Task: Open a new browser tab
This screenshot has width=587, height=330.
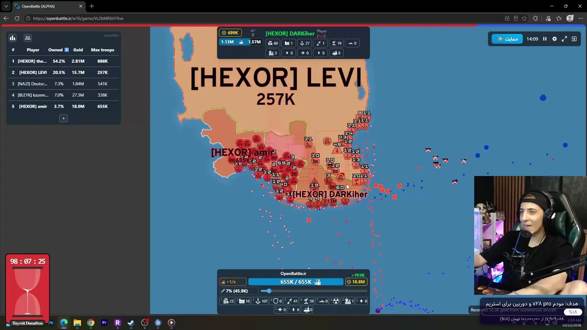Action: tap(92, 6)
